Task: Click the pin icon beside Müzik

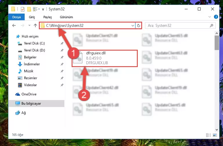Action: (62, 71)
